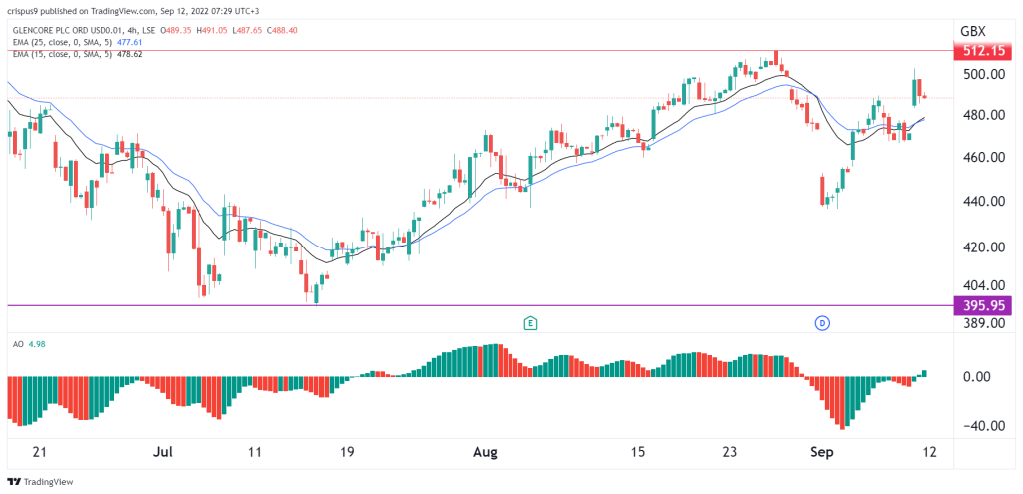1023x494 pixels.
Task: Select the red 512.15 price label
Action: pyautogui.click(x=977, y=51)
